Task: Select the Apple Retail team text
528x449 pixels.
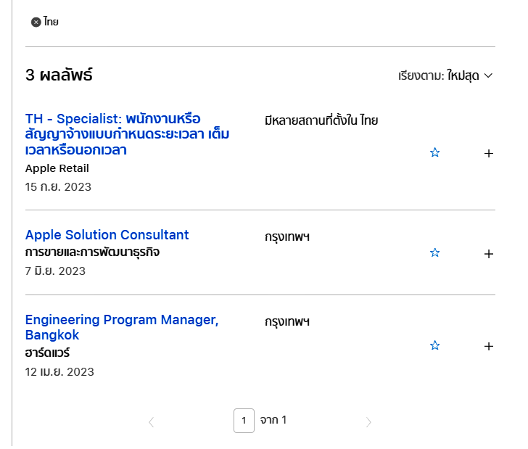Action: point(57,168)
